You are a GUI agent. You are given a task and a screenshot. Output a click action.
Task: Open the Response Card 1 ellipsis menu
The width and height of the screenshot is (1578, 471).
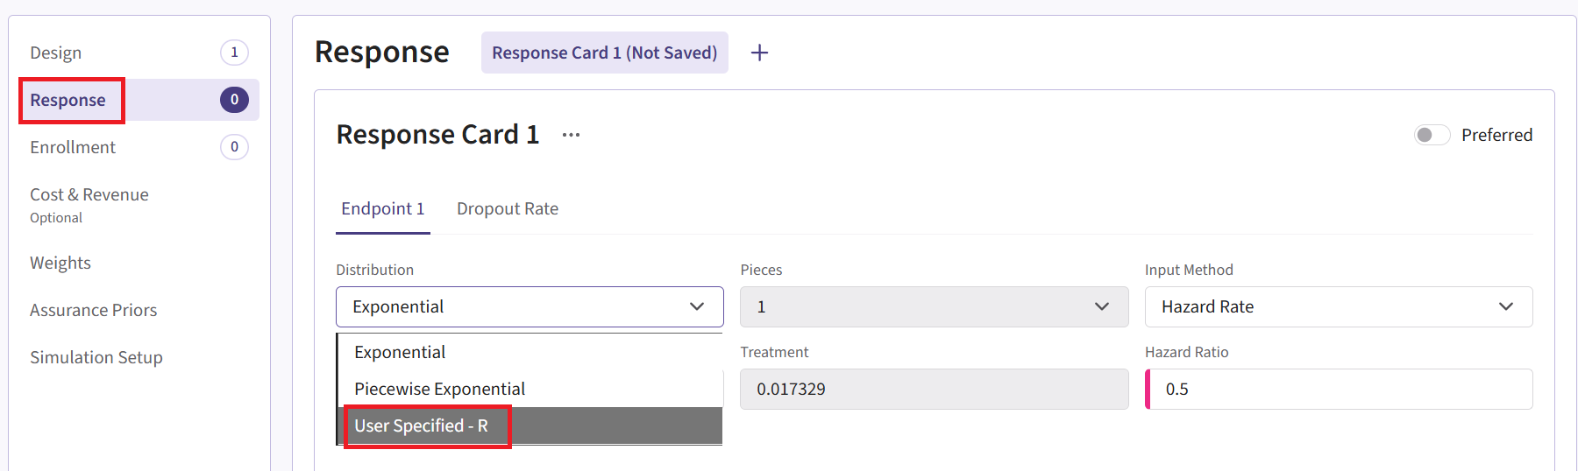[x=571, y=135]
